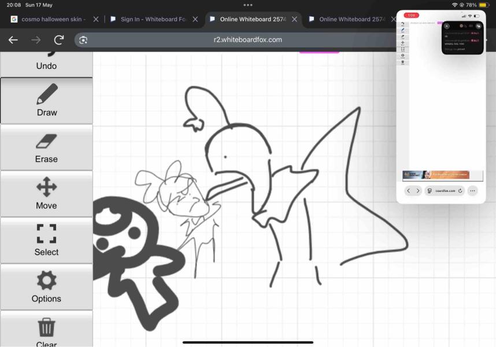The image size is (496, 347).
Task: Click the browser forward arrow
Action: [x=36, y=40]
